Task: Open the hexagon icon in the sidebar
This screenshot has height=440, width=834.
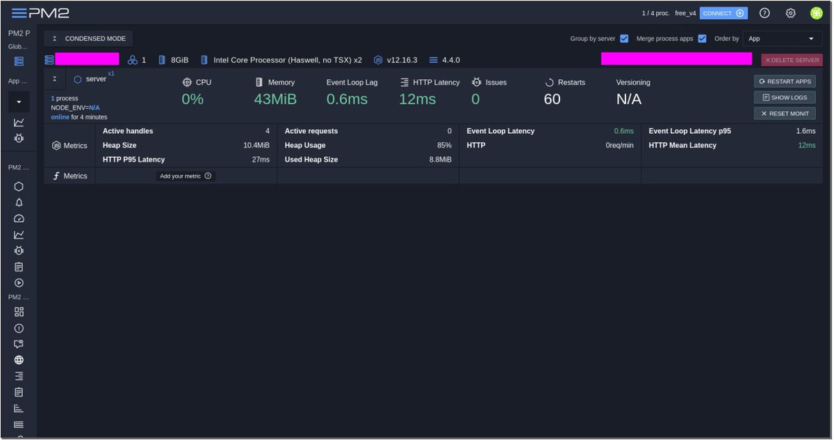Action: 19,187
